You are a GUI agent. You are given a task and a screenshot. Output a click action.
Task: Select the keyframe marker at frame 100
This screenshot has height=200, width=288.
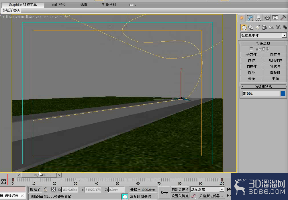point(222,180)
